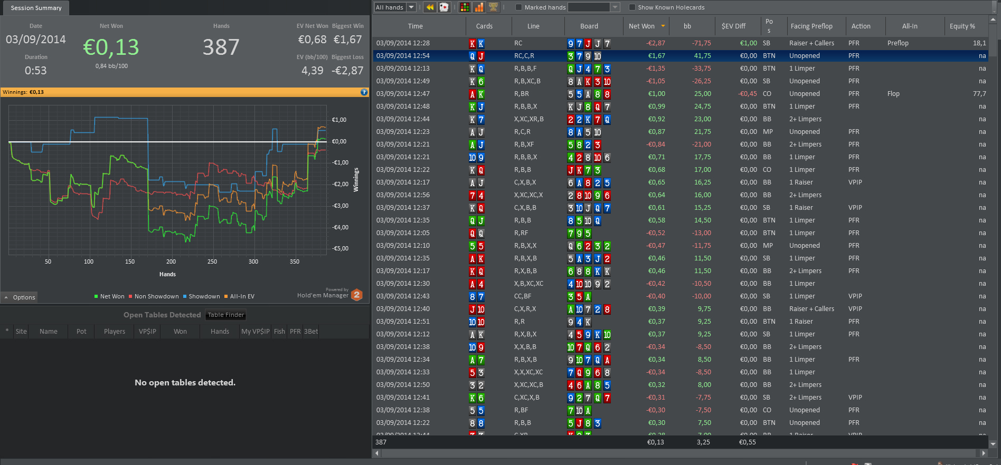Screen dimensions: 1001x465
Task: Select the hand played at 03/09/2014 12:13
Action: pos(680,69)
